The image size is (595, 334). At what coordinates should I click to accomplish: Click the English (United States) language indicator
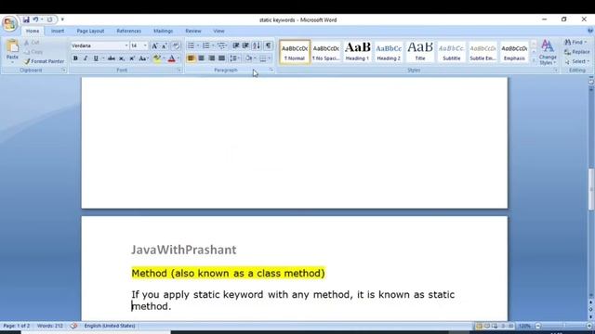click(x=110, y=326)
